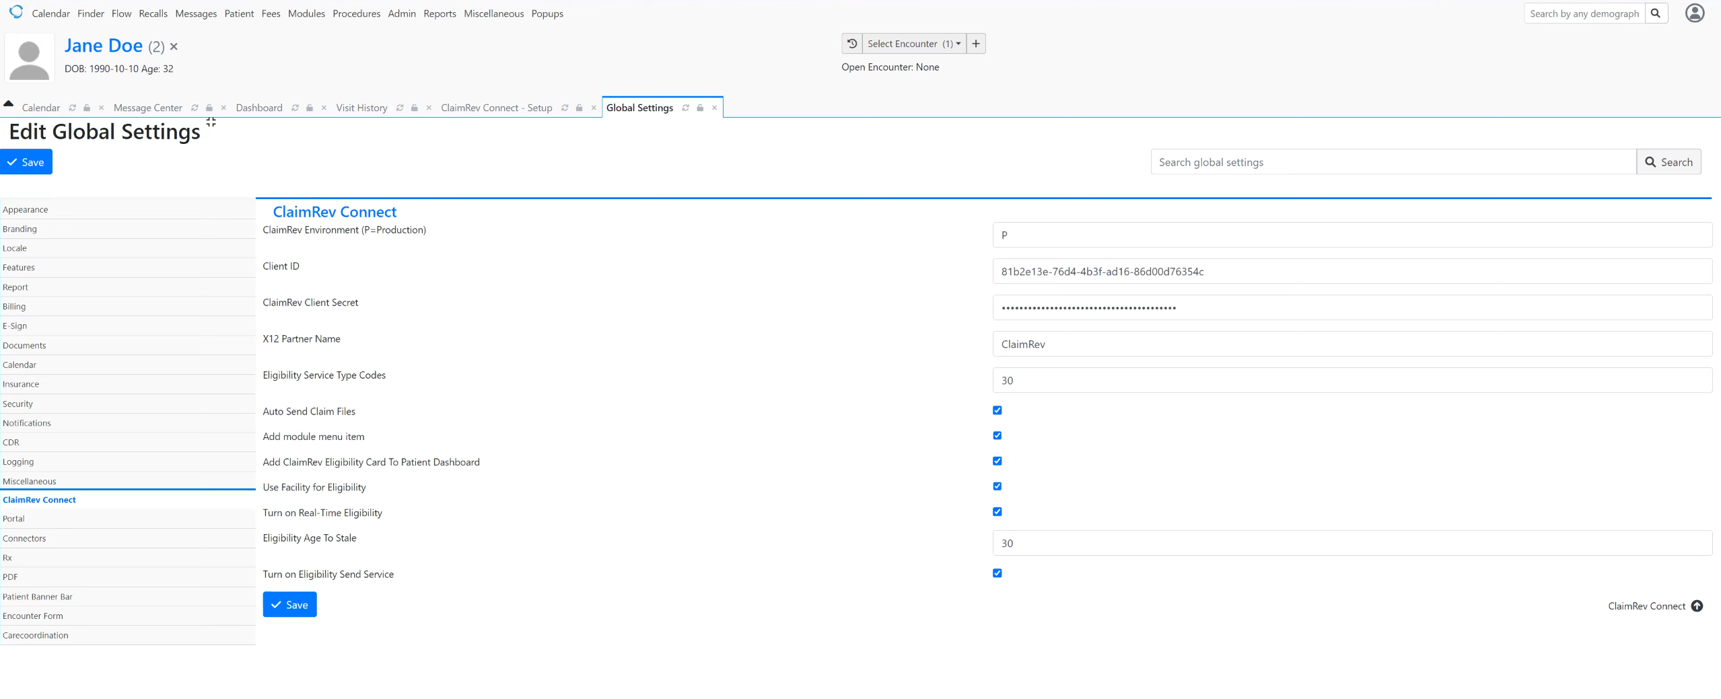Open the user account icon top right

1694,13
